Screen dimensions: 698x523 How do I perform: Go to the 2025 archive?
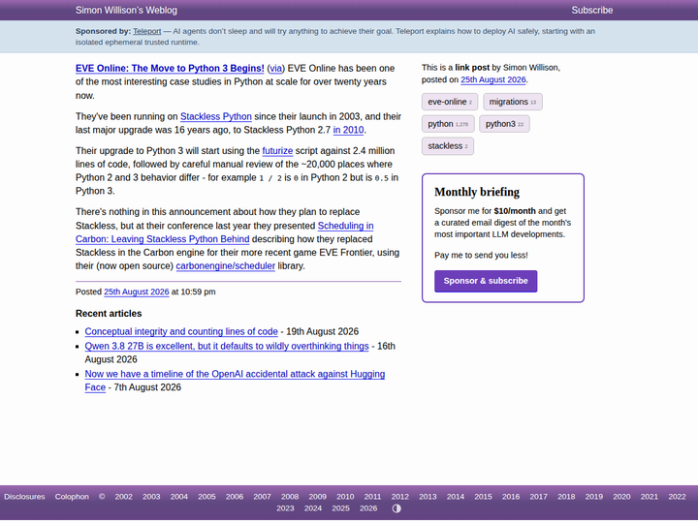coord(340,508)
